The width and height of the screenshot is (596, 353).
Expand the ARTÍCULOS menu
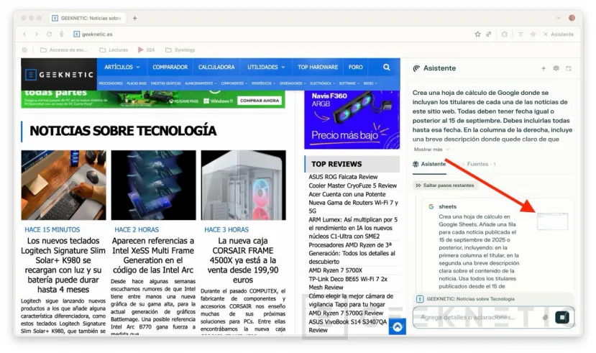122,68
